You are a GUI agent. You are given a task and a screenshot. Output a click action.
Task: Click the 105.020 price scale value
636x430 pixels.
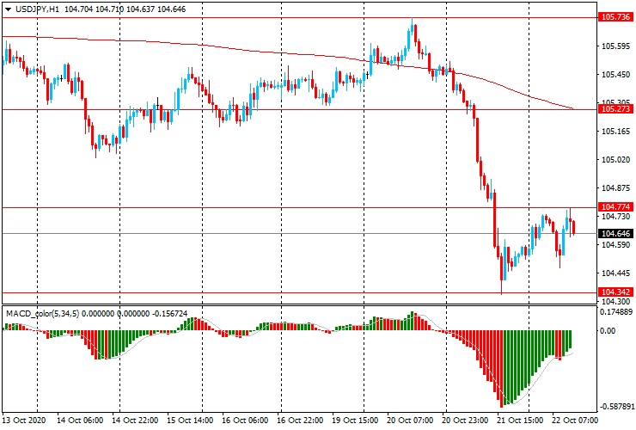coord(615,160)
